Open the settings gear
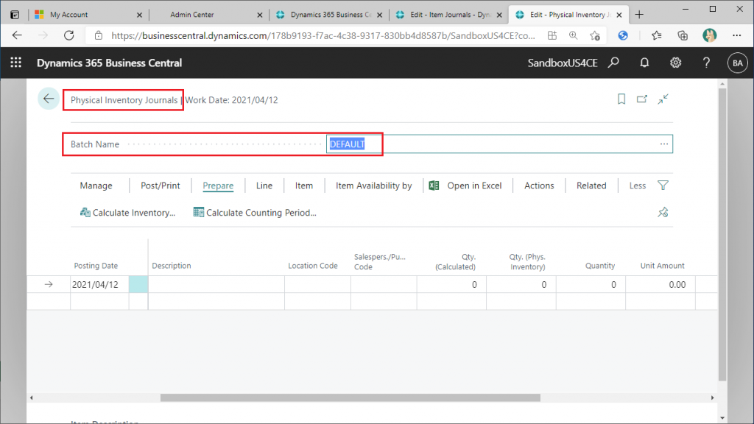Viewport: 754px width, 424px height. [676, 63]
